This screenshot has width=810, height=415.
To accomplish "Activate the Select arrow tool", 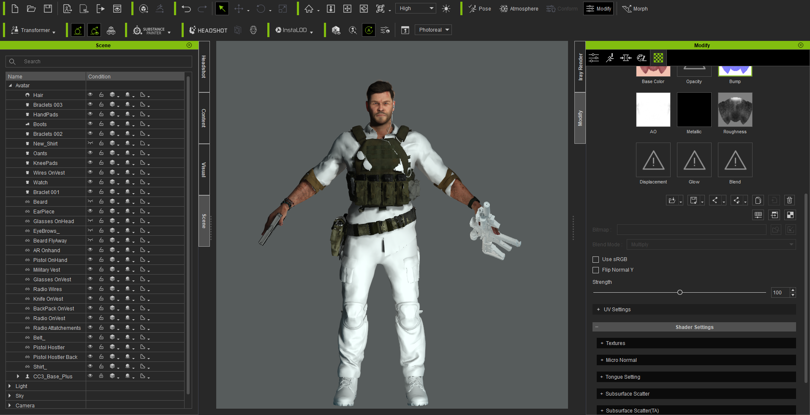I will (222, 8).
